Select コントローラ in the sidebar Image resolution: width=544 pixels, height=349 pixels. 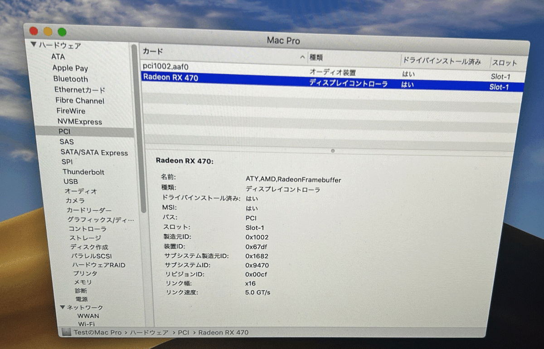tap(87, 229)
